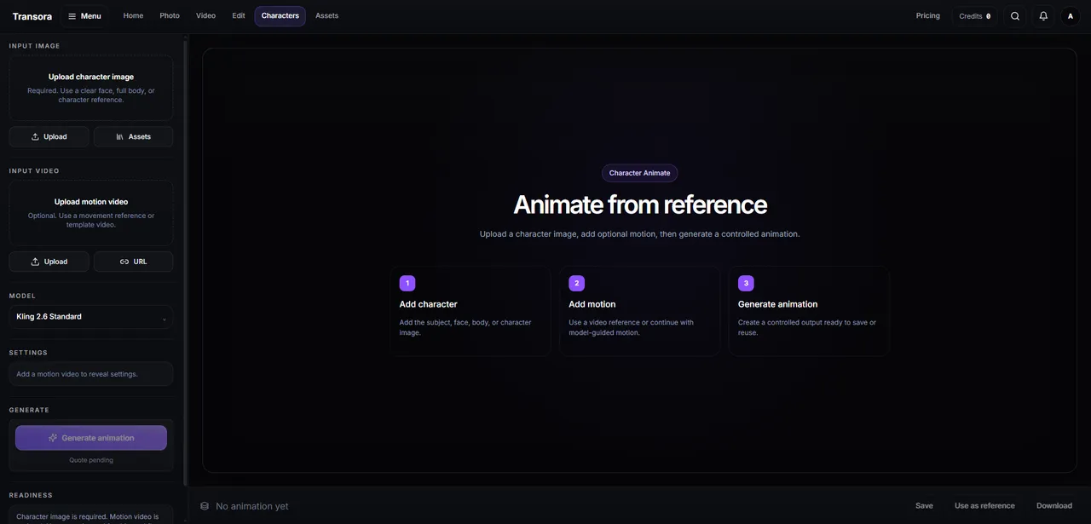Upload a motion video file
The height and width of the screenshot is (524, 1091).
(49, 262)
